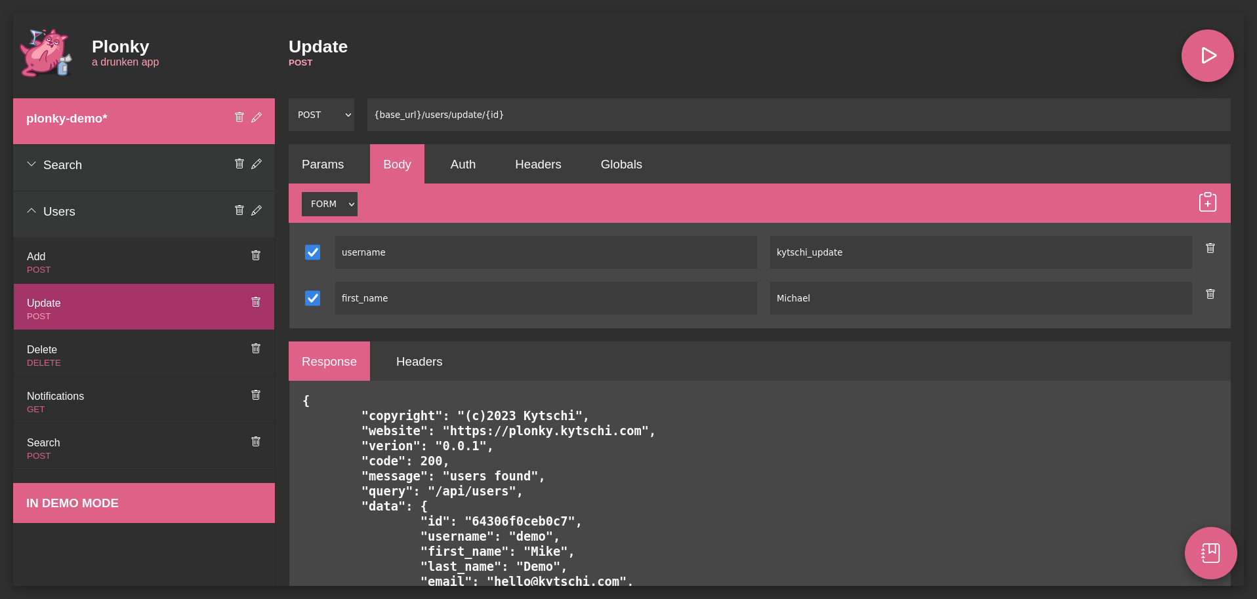Open the notebook floating button
The width and height of the screenshot is (1257, 599).
coord(1210,553)
